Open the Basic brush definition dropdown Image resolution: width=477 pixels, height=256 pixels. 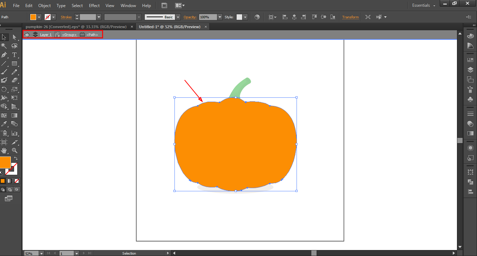(178, 17)
